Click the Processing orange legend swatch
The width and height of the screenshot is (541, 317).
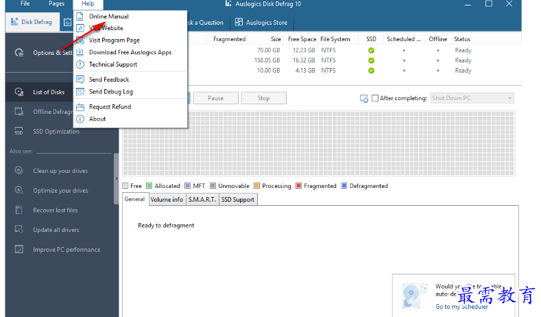coord(256,186)
